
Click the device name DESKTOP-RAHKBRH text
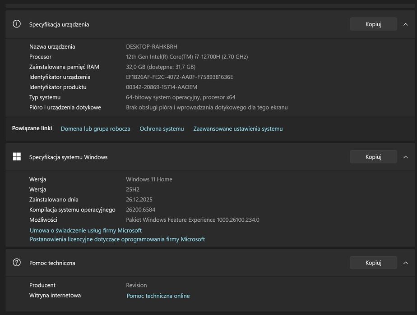152,47
